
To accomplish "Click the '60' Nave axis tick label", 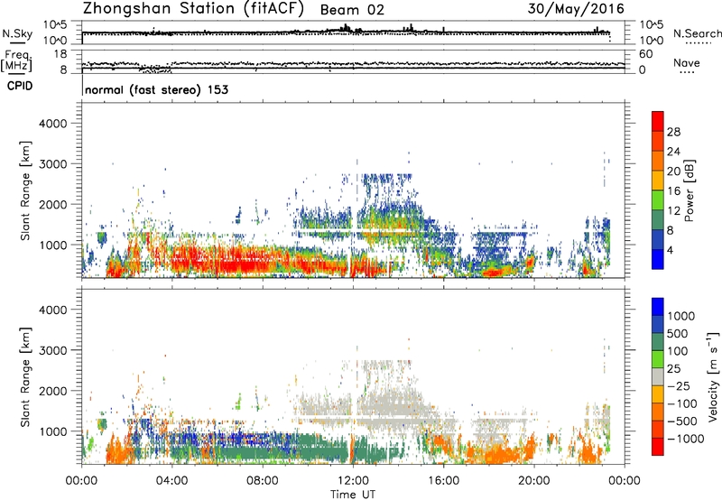I will 645,54.
